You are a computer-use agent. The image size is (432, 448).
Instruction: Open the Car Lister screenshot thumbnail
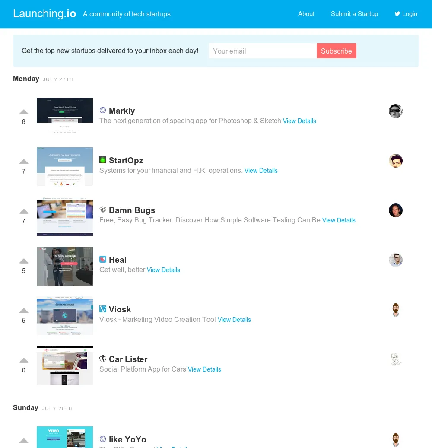coord(65,365)
